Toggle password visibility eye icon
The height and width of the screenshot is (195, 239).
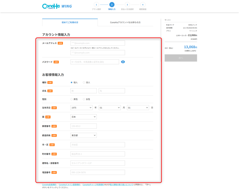(x=123, y=62)
